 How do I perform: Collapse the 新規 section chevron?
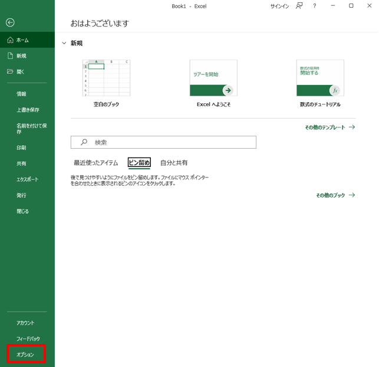[64, 43]
